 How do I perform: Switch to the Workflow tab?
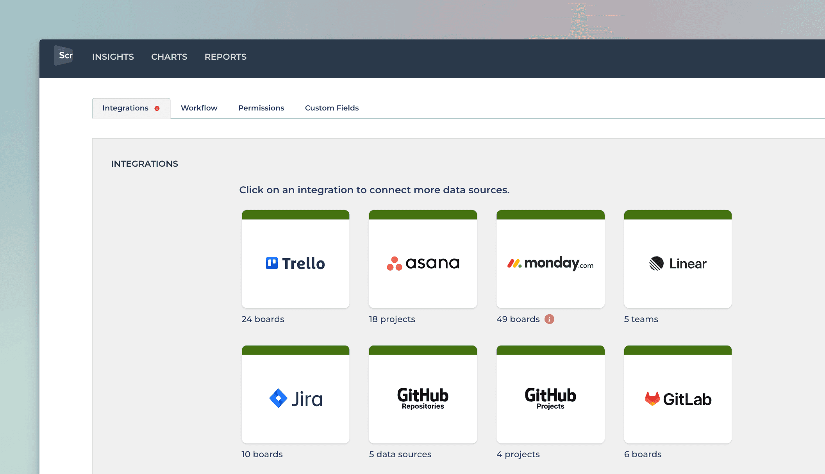199,108
